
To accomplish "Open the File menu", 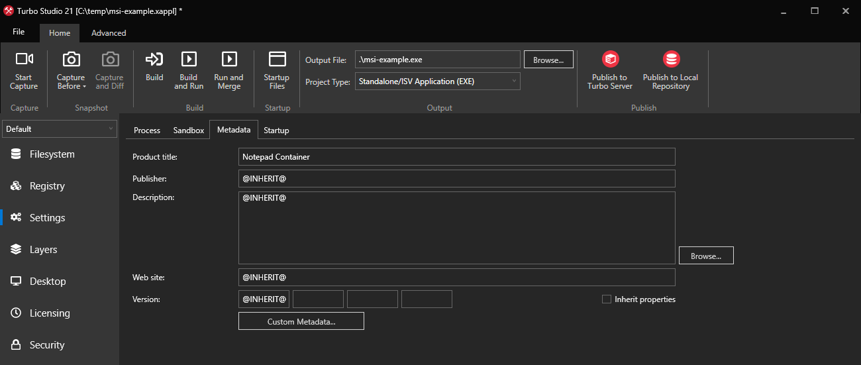I will (19, 32).
